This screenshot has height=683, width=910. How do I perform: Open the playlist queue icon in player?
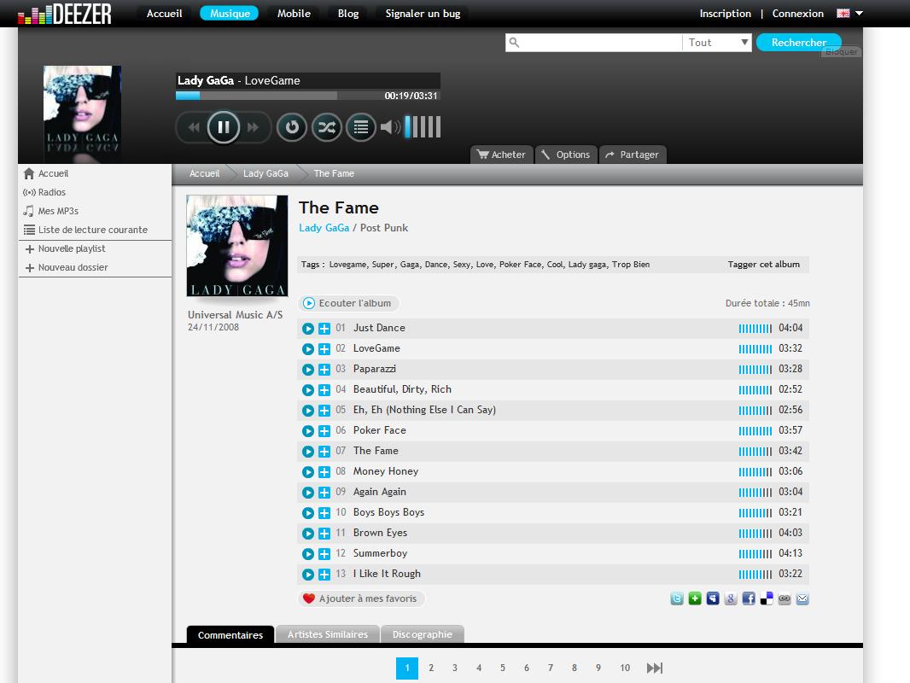click(360, 127)
